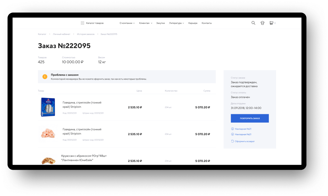Click the Количество column header
This screenshot has width=328, height=196.
(171, 91)
